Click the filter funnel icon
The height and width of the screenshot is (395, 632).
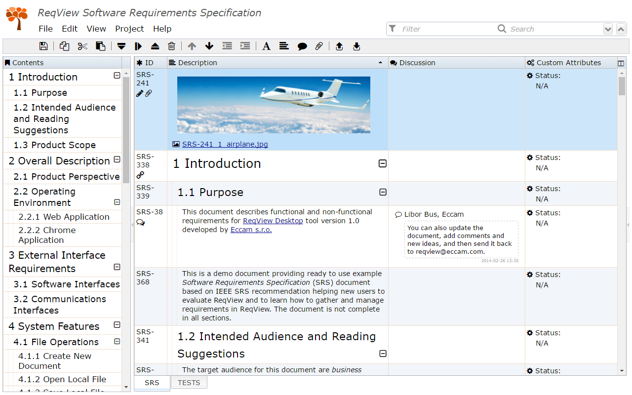coord(392,29)
